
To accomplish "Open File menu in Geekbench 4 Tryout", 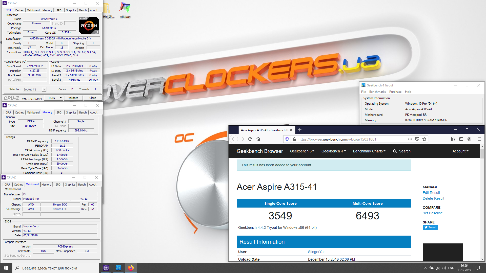I will coord(363,92).
